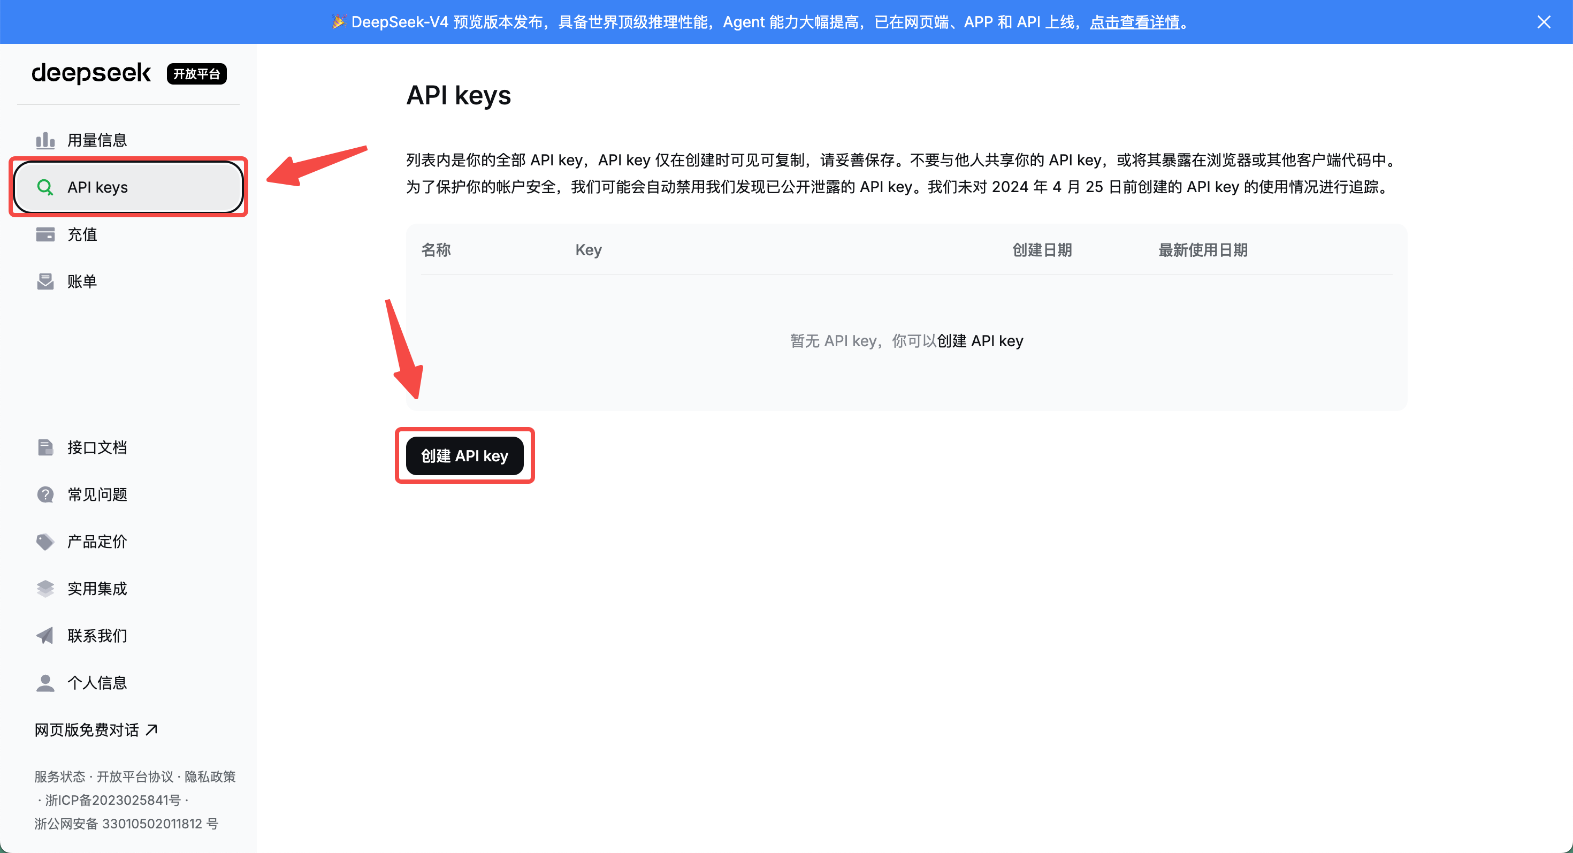Viewport: 1573px width, 853px height.
Task: Click the external link arrow beside 网页版免费对话
Action: (151, 730)
